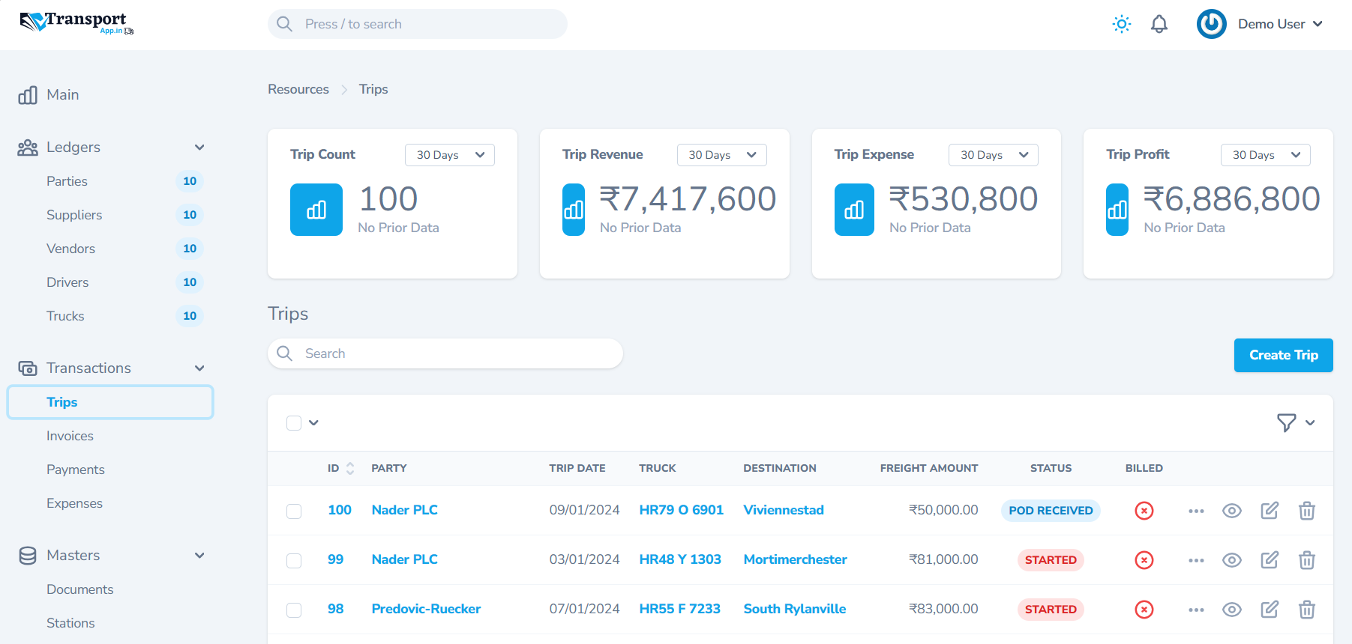
Task: Open the Viviennestad destination link
Action: point(783,510)
